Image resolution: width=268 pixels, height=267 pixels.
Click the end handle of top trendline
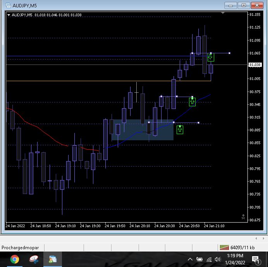[229, 53]
